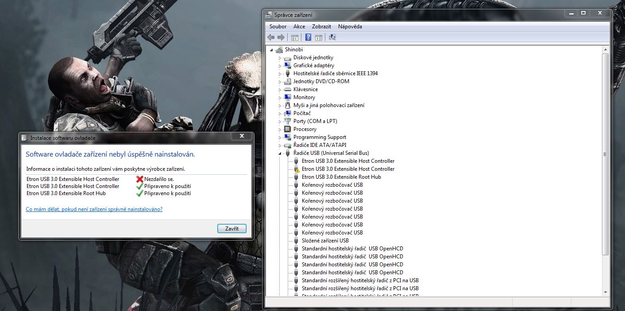625x311 pixels.
Task: Close the Instalace softwaru ovladače dialog with X
Action: tap(241, 136)
